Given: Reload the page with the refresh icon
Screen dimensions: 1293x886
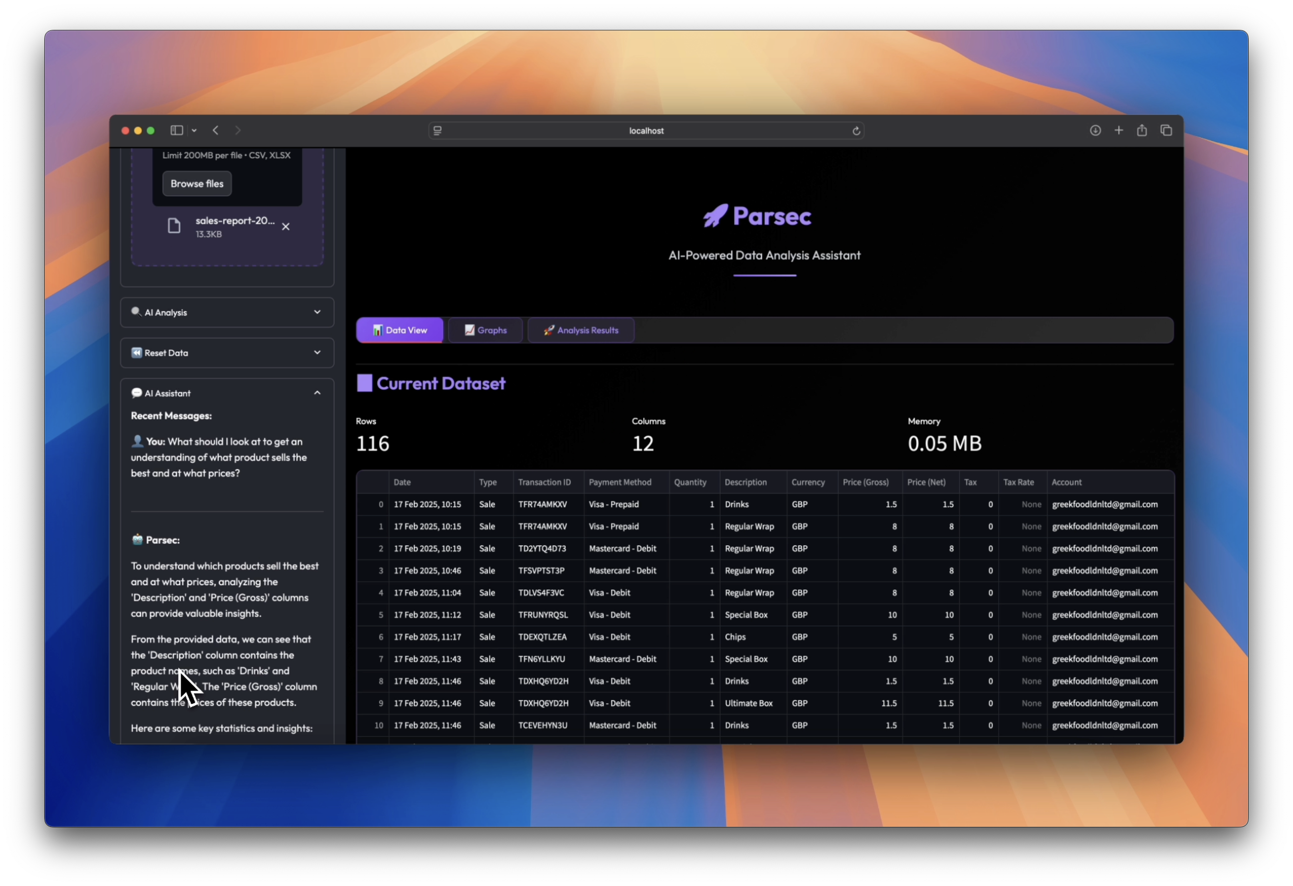Looking at the screenshot, I should coord(856,131).
